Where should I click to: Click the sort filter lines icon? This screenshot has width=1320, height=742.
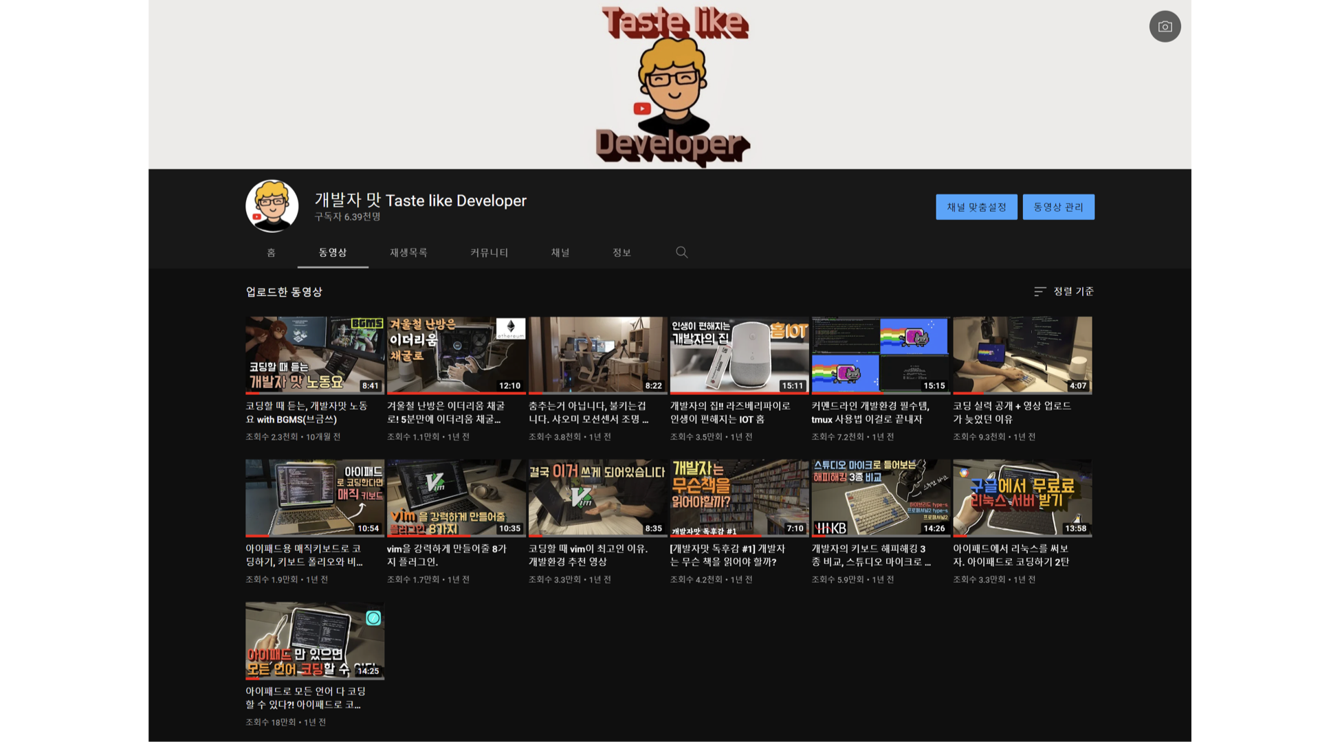[1039, 292]
